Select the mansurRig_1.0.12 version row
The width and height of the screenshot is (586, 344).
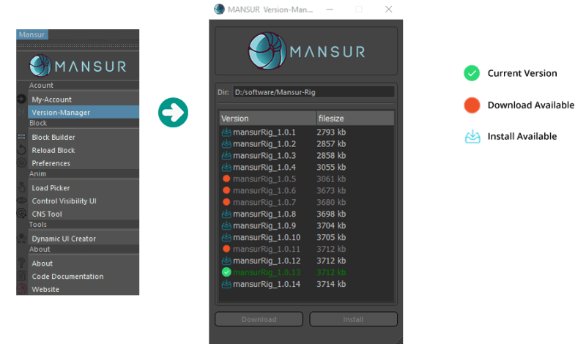click(306, 261)
